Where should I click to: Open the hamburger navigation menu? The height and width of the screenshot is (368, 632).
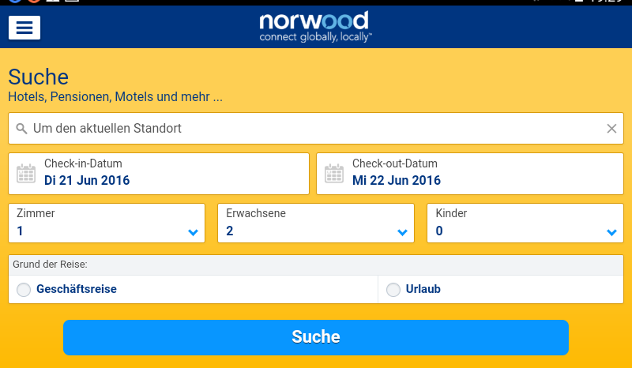pos(24,28)
